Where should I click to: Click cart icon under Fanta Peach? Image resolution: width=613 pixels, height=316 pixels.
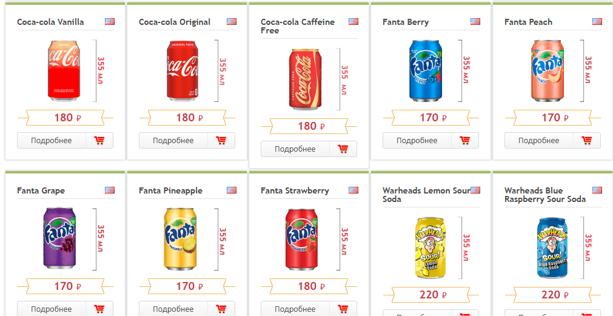[x=587, y=141]
